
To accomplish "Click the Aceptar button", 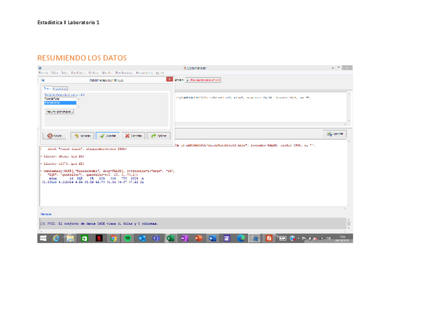I will point(108,136).
